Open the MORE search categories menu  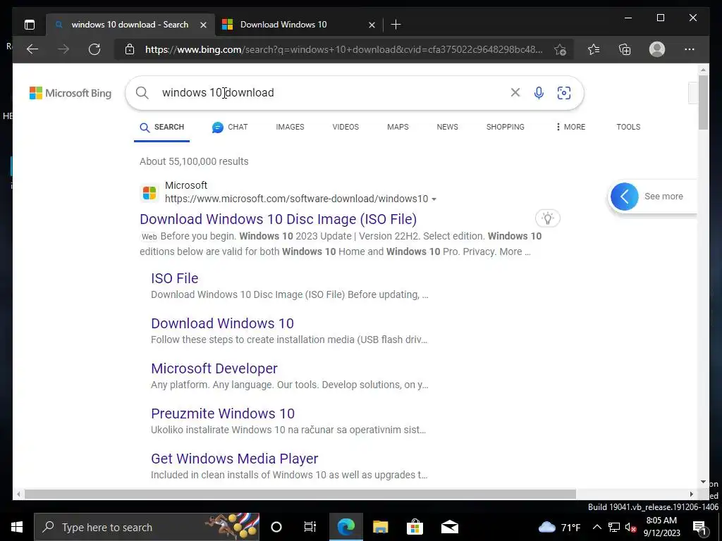570,127
